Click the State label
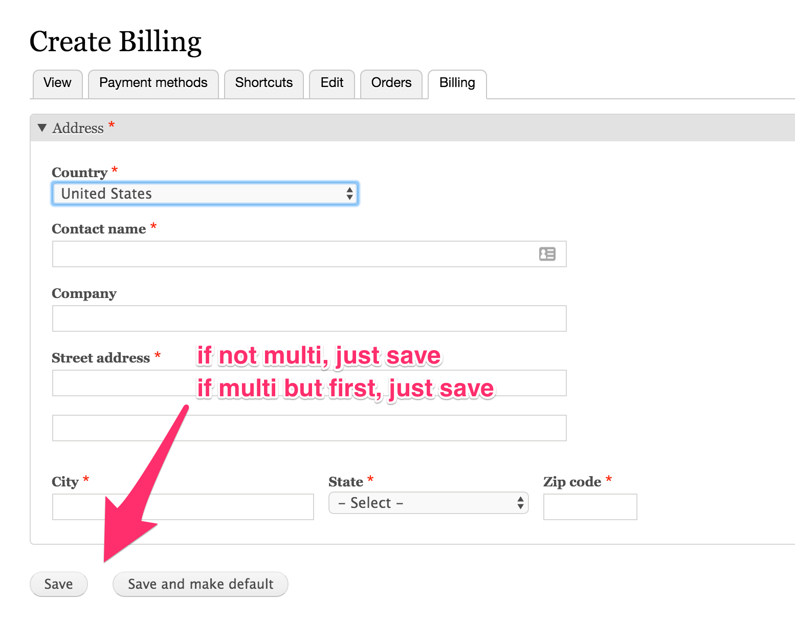The height and width of the screenshot is (640, 795). [346, 482]
